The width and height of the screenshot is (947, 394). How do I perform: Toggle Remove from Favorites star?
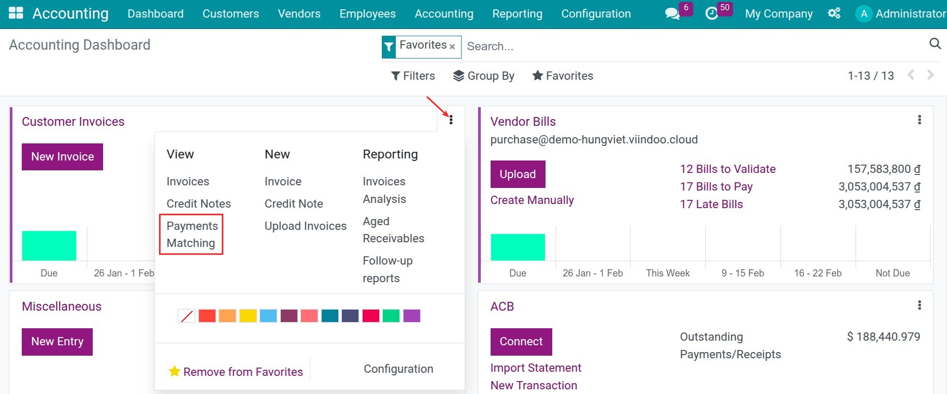coord(175,371)
